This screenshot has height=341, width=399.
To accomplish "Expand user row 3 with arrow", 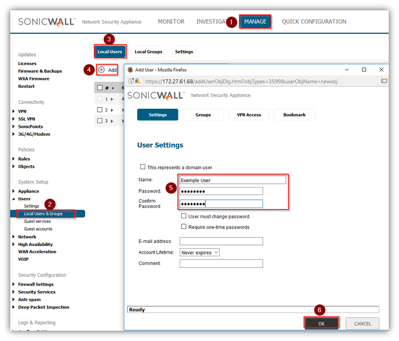I will 112,121.
